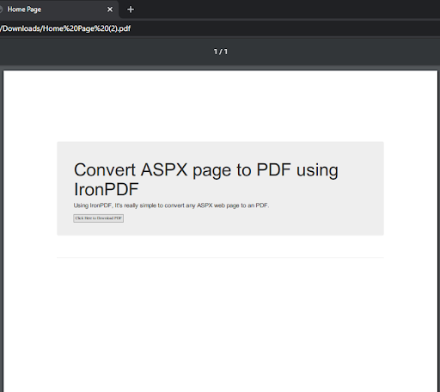Click the page number indicator 1 / 1
This screenshot has width=440, height=392.
click(x=221, y=52)
